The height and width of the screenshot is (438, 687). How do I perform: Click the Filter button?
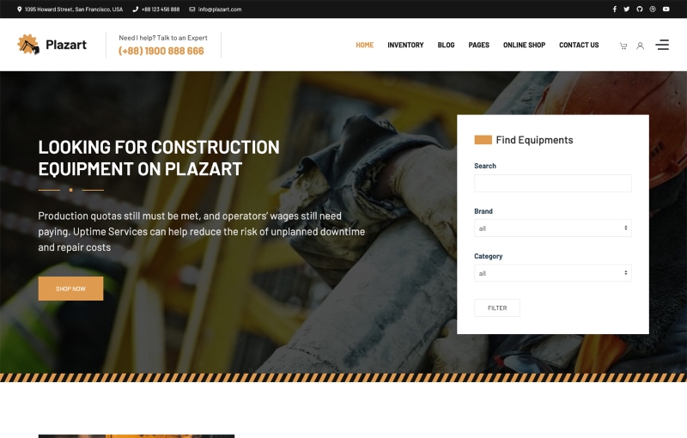click(x=497, y=308)
